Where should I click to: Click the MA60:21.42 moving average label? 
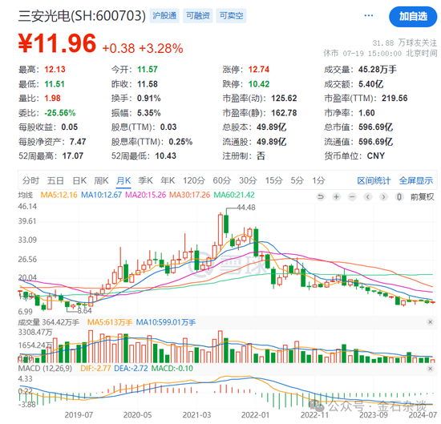pyautogui.click(x=234, y=195)
